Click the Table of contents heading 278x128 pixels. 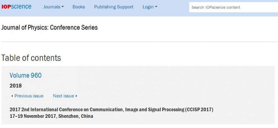[x=31, y=58]
